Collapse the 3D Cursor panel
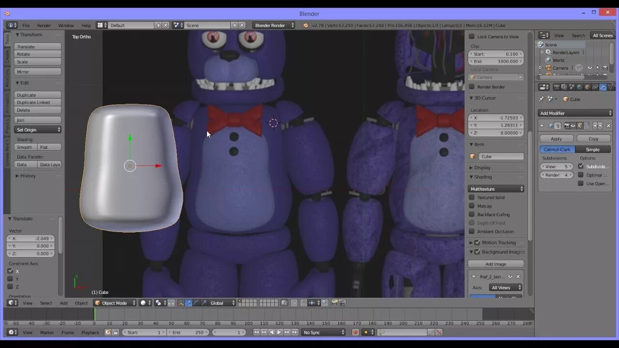The width and height of the screenshot is (619, 348). 471,98
